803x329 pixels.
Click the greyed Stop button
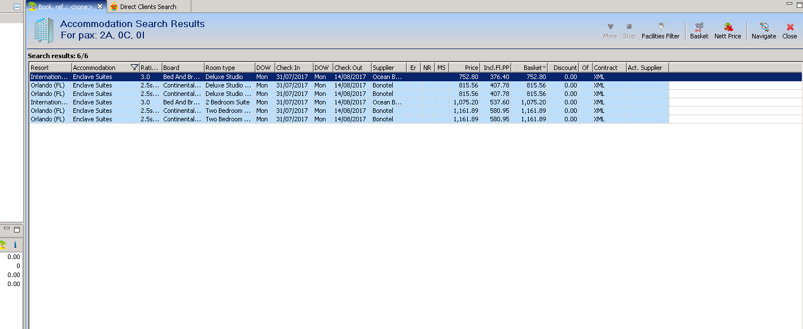click(629, 31)
